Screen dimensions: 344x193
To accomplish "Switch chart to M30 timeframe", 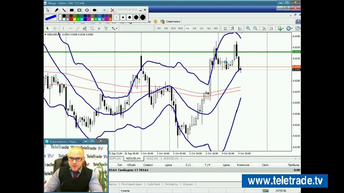I will (x=181, y=28).
